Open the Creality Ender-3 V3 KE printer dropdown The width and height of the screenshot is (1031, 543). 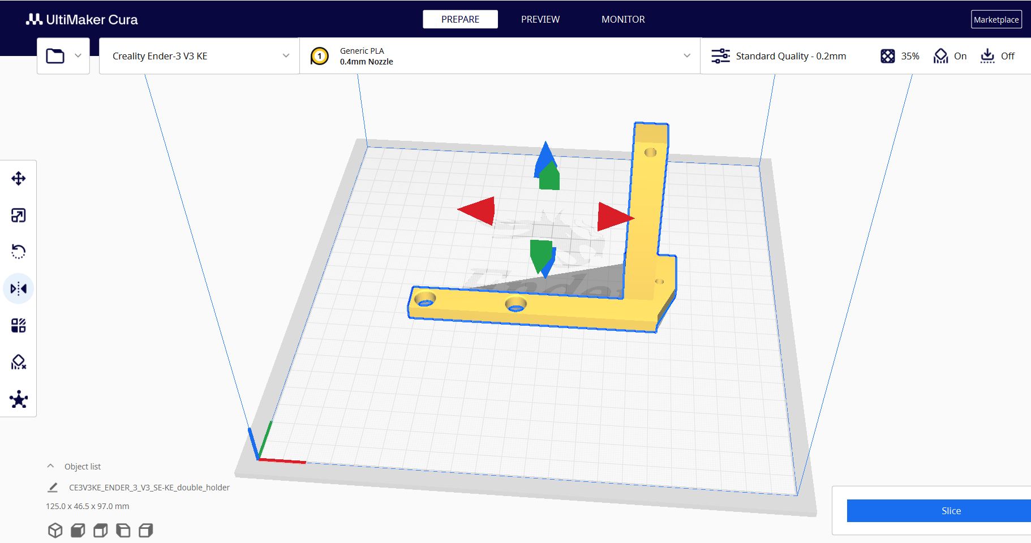tap(198, 56)
